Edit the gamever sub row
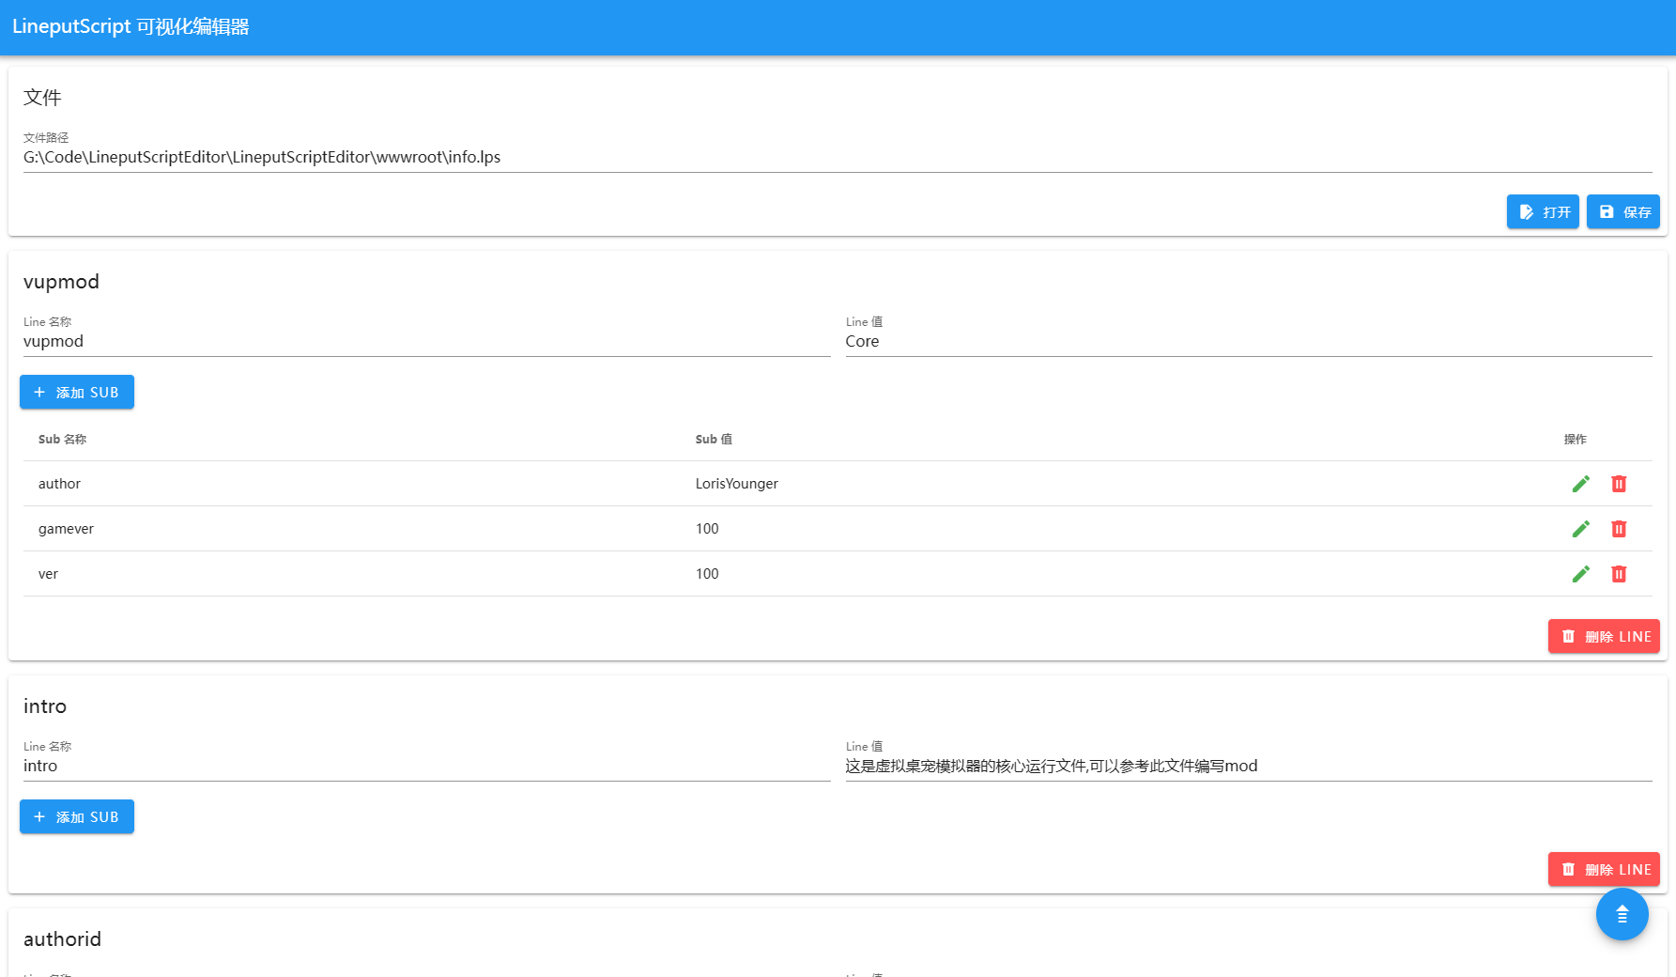 (1581, 529)
